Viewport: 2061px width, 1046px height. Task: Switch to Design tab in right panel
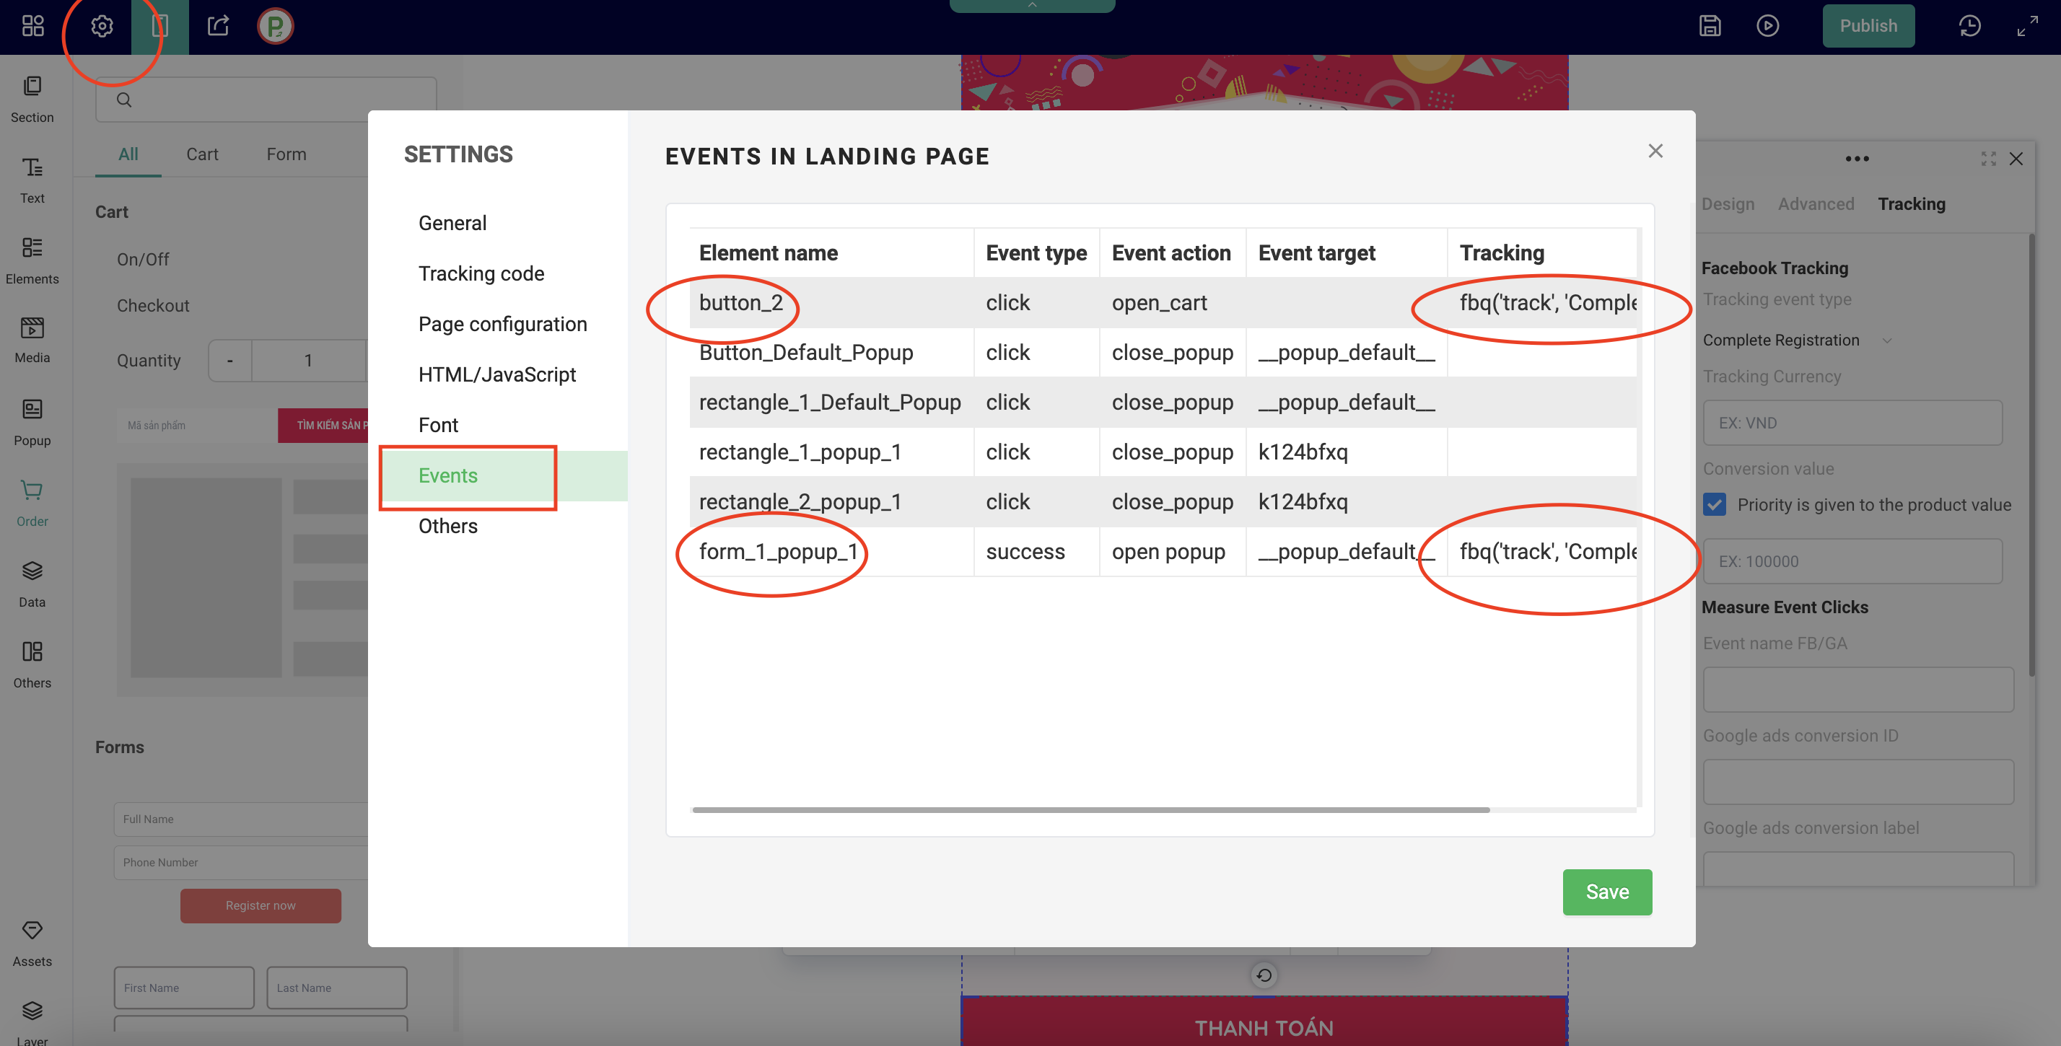pos(1728,204)
